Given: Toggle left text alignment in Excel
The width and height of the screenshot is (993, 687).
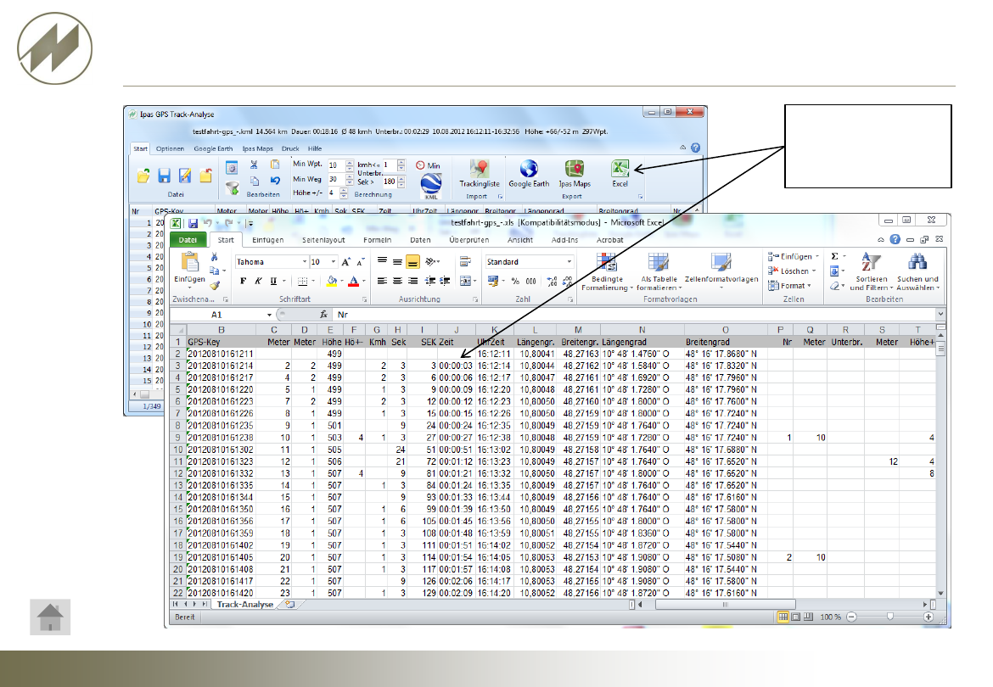Looking at the screenshot, I should 382,281.
